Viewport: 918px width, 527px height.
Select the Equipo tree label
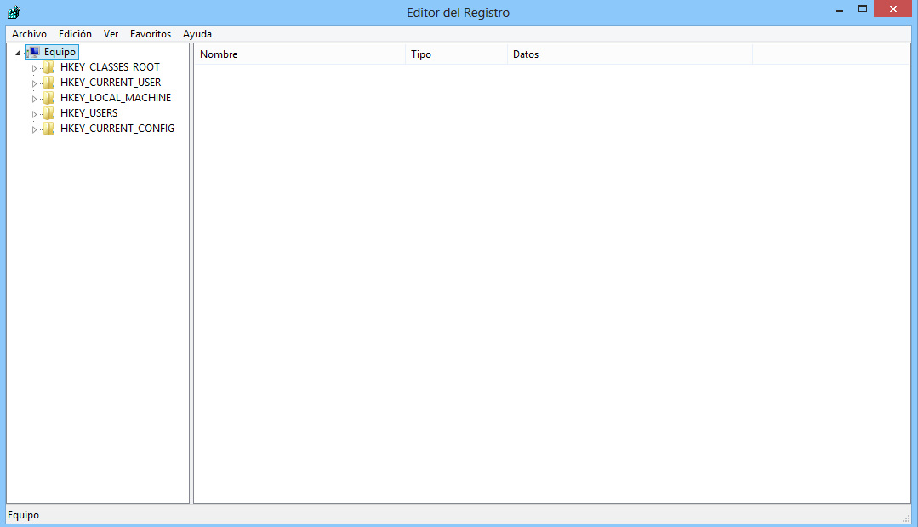click(x=60, y=52)
